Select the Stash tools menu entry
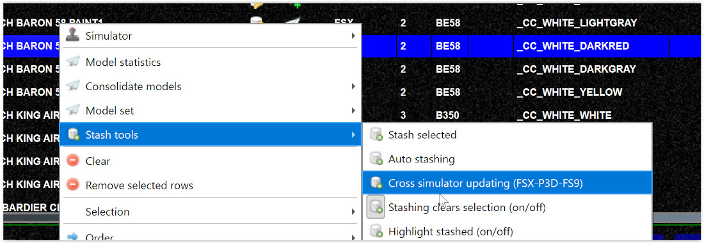Viewport: 704px width, 243px height. (x=211, y=134)
